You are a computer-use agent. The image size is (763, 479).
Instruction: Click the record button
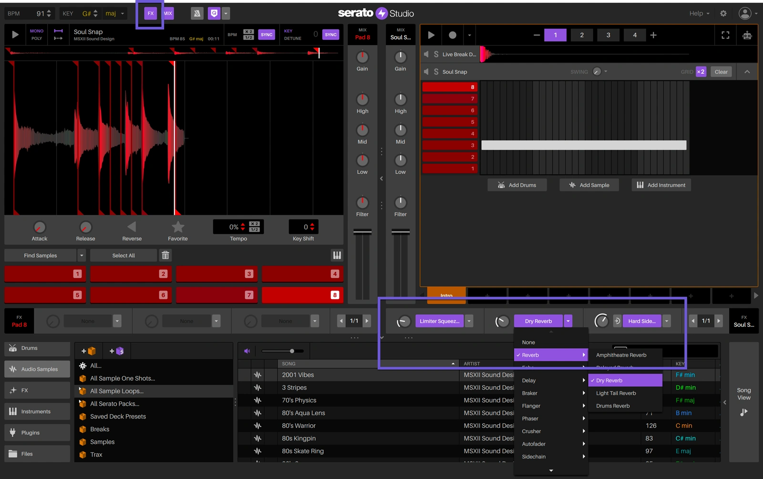click(453, 35)
